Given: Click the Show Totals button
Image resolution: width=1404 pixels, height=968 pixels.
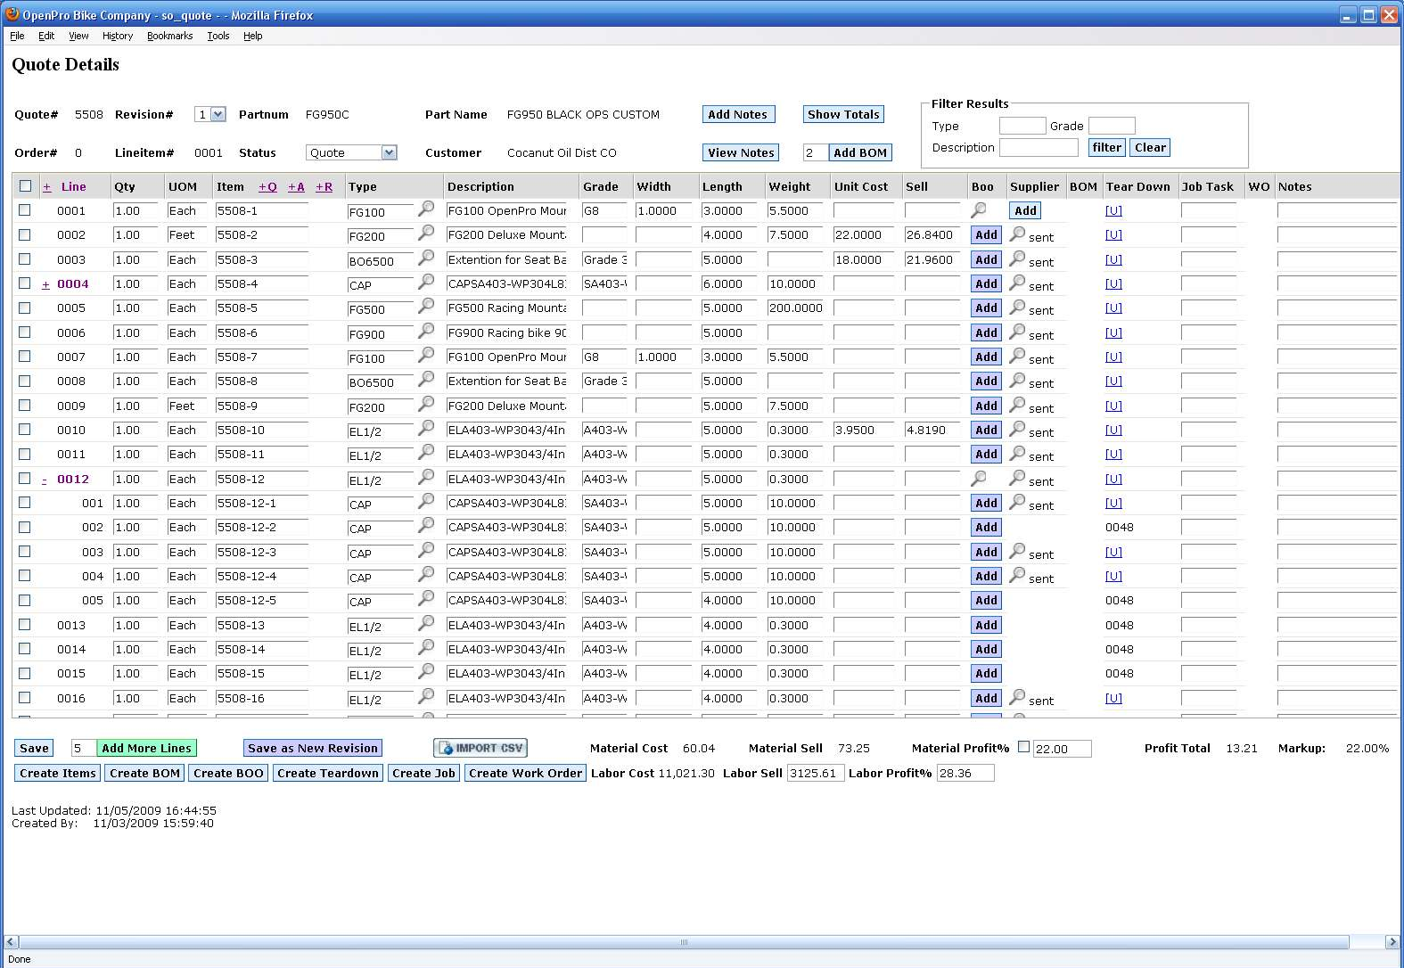Looking at the screenshot, I should [842, 114].
